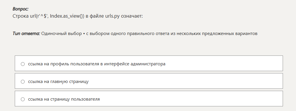Select 'ссылка на страницу пользователя' radio button
This screenshot has width=296, height=111.
click(x=23, y=99)
